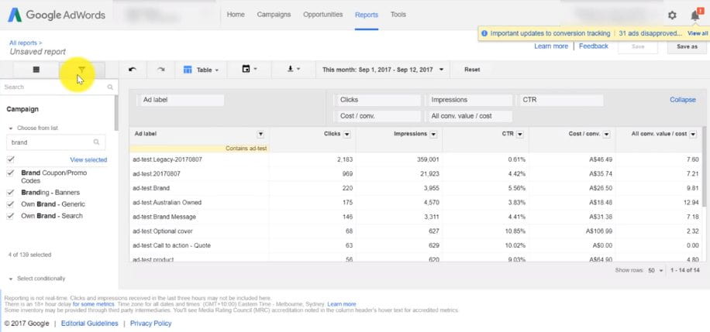Image resolution: width=710 pixels, height=332 pixels.
Task: Click the magnifier in the top Search box
Action: [x=110, y=87]
